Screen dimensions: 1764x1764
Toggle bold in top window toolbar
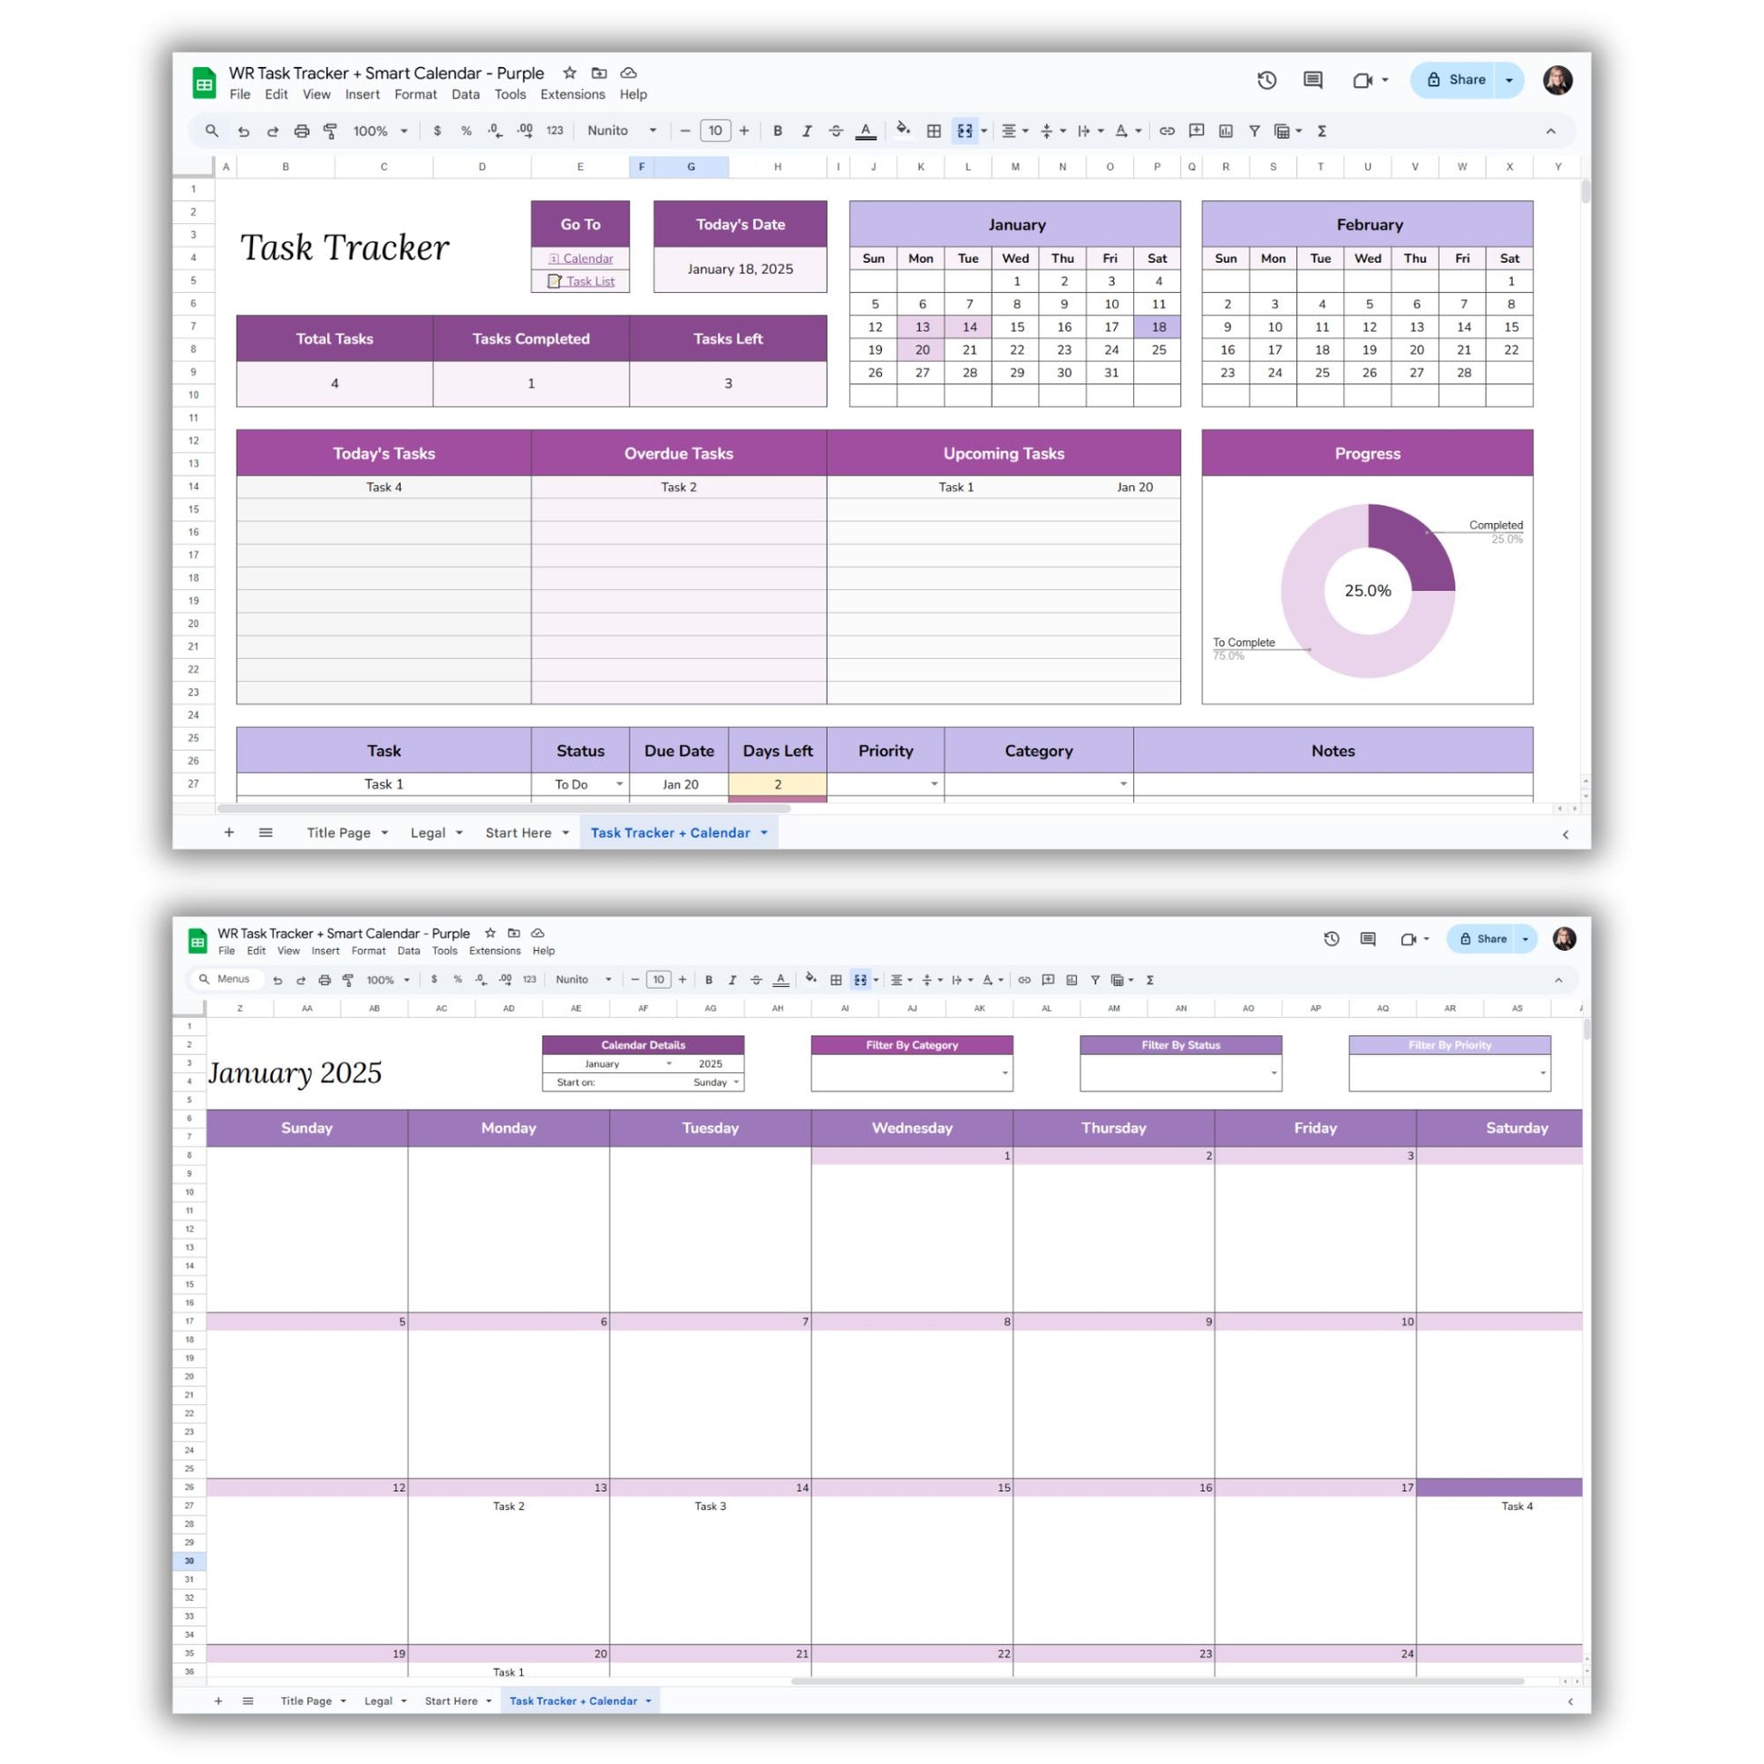tap(777, 131)
